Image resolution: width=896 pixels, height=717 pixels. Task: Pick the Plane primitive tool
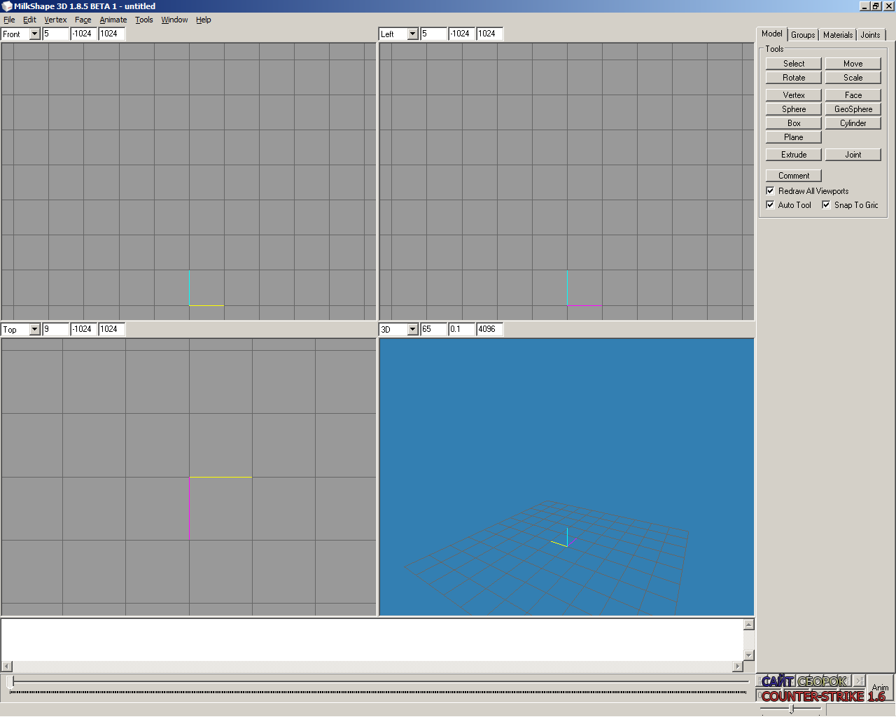(793, 137)
